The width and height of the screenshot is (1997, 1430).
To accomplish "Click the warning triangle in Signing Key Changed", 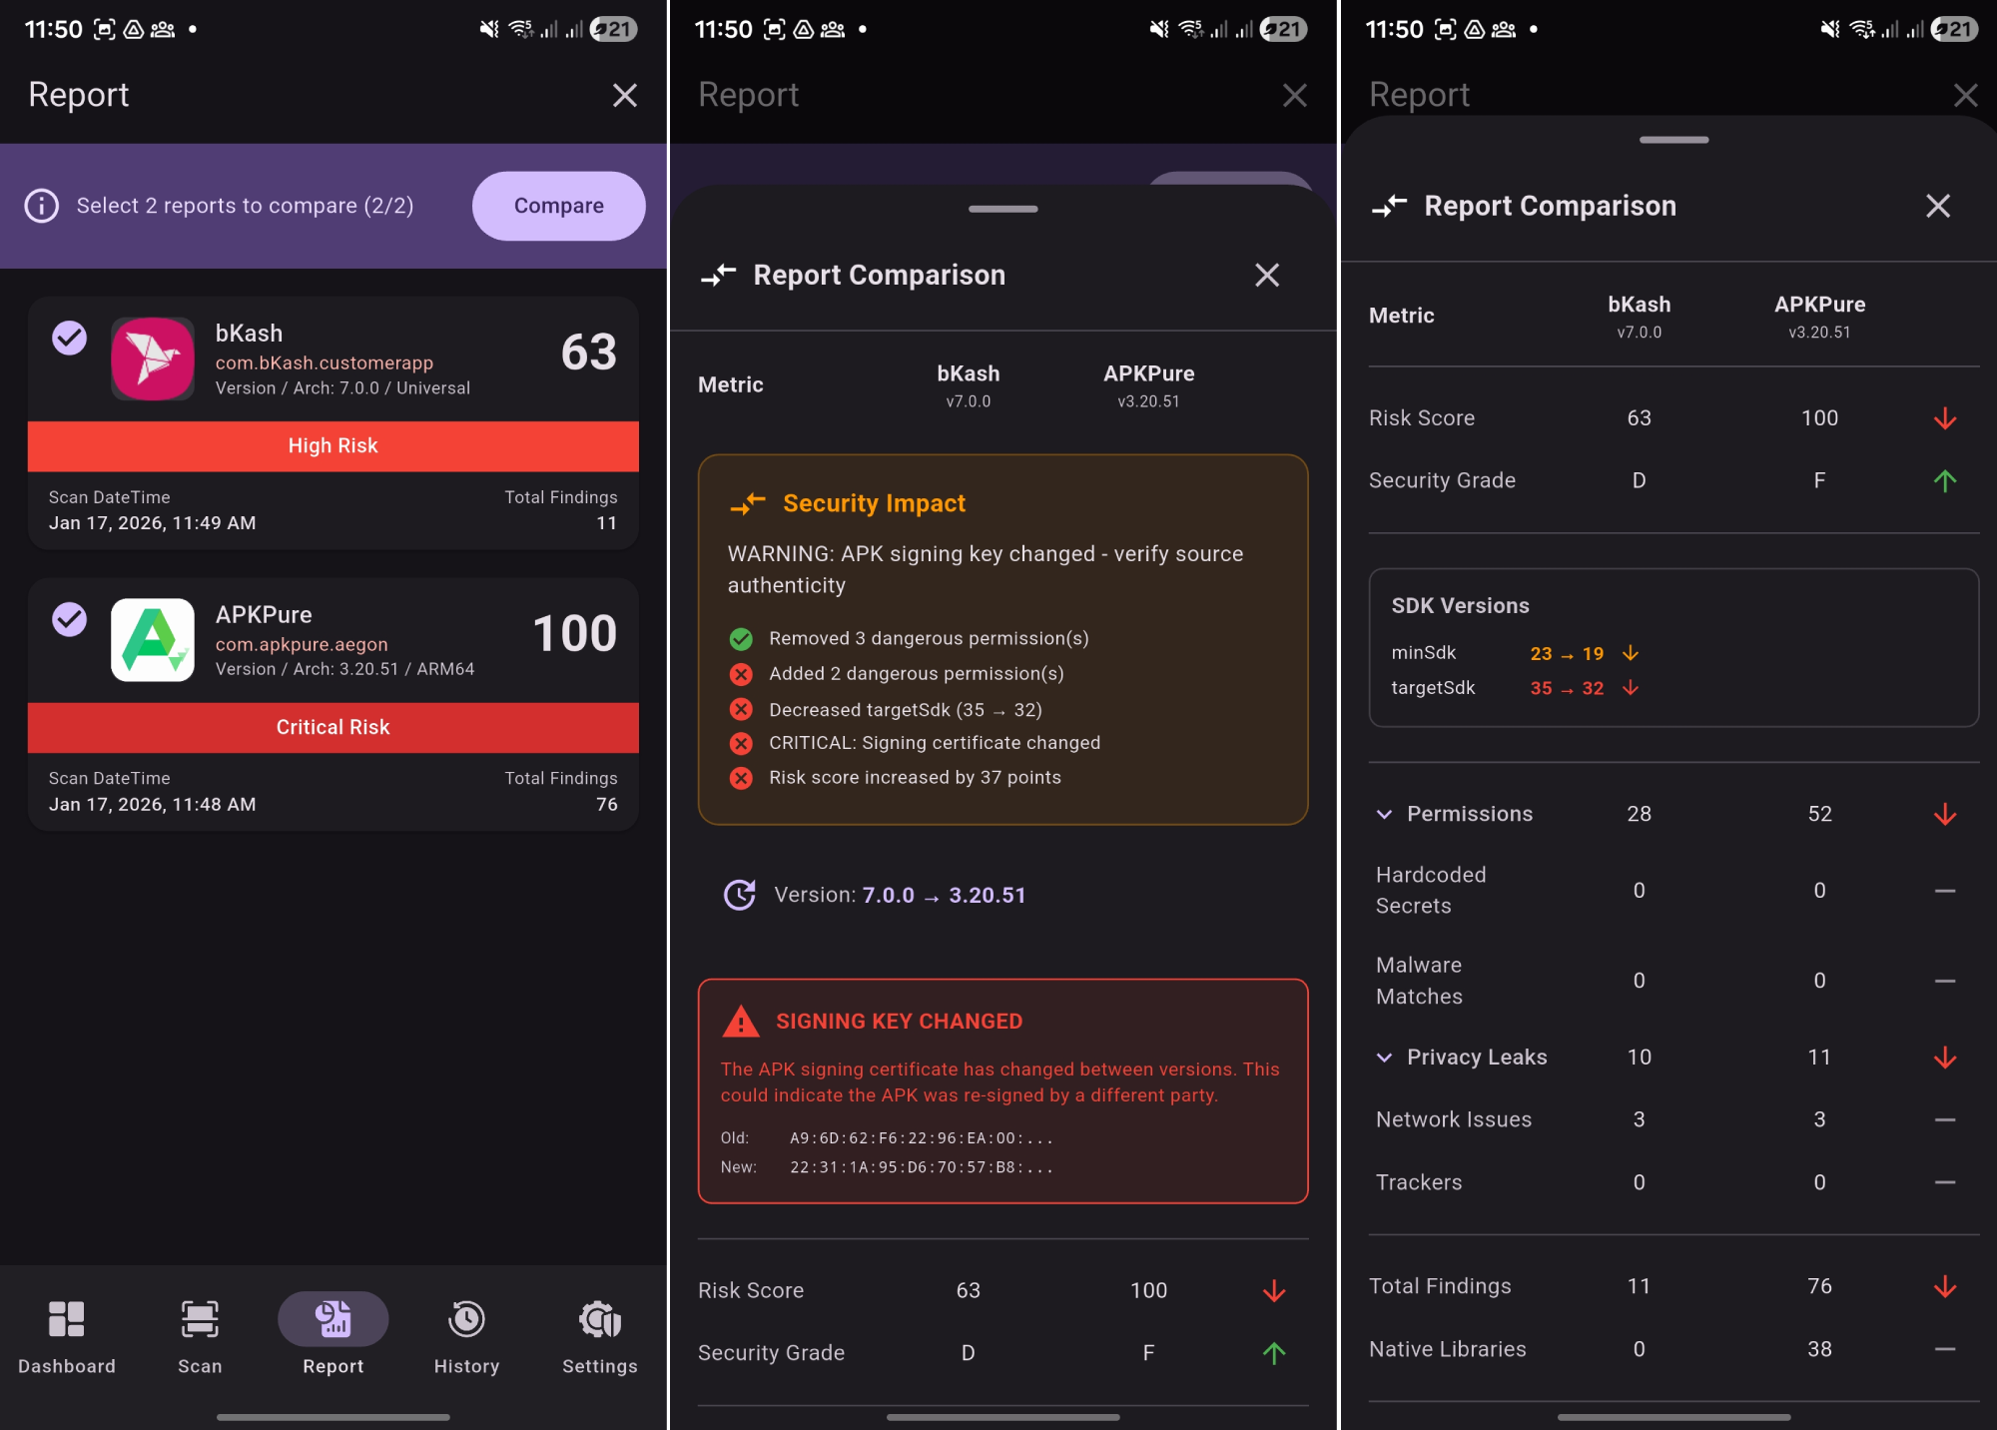I will [741, 1022].
